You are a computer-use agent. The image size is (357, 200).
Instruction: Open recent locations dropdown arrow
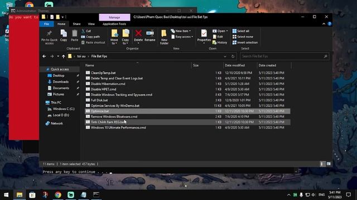point(58,56)
